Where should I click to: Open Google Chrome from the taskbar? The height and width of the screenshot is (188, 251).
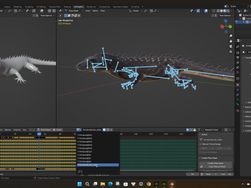pos(149,184)
